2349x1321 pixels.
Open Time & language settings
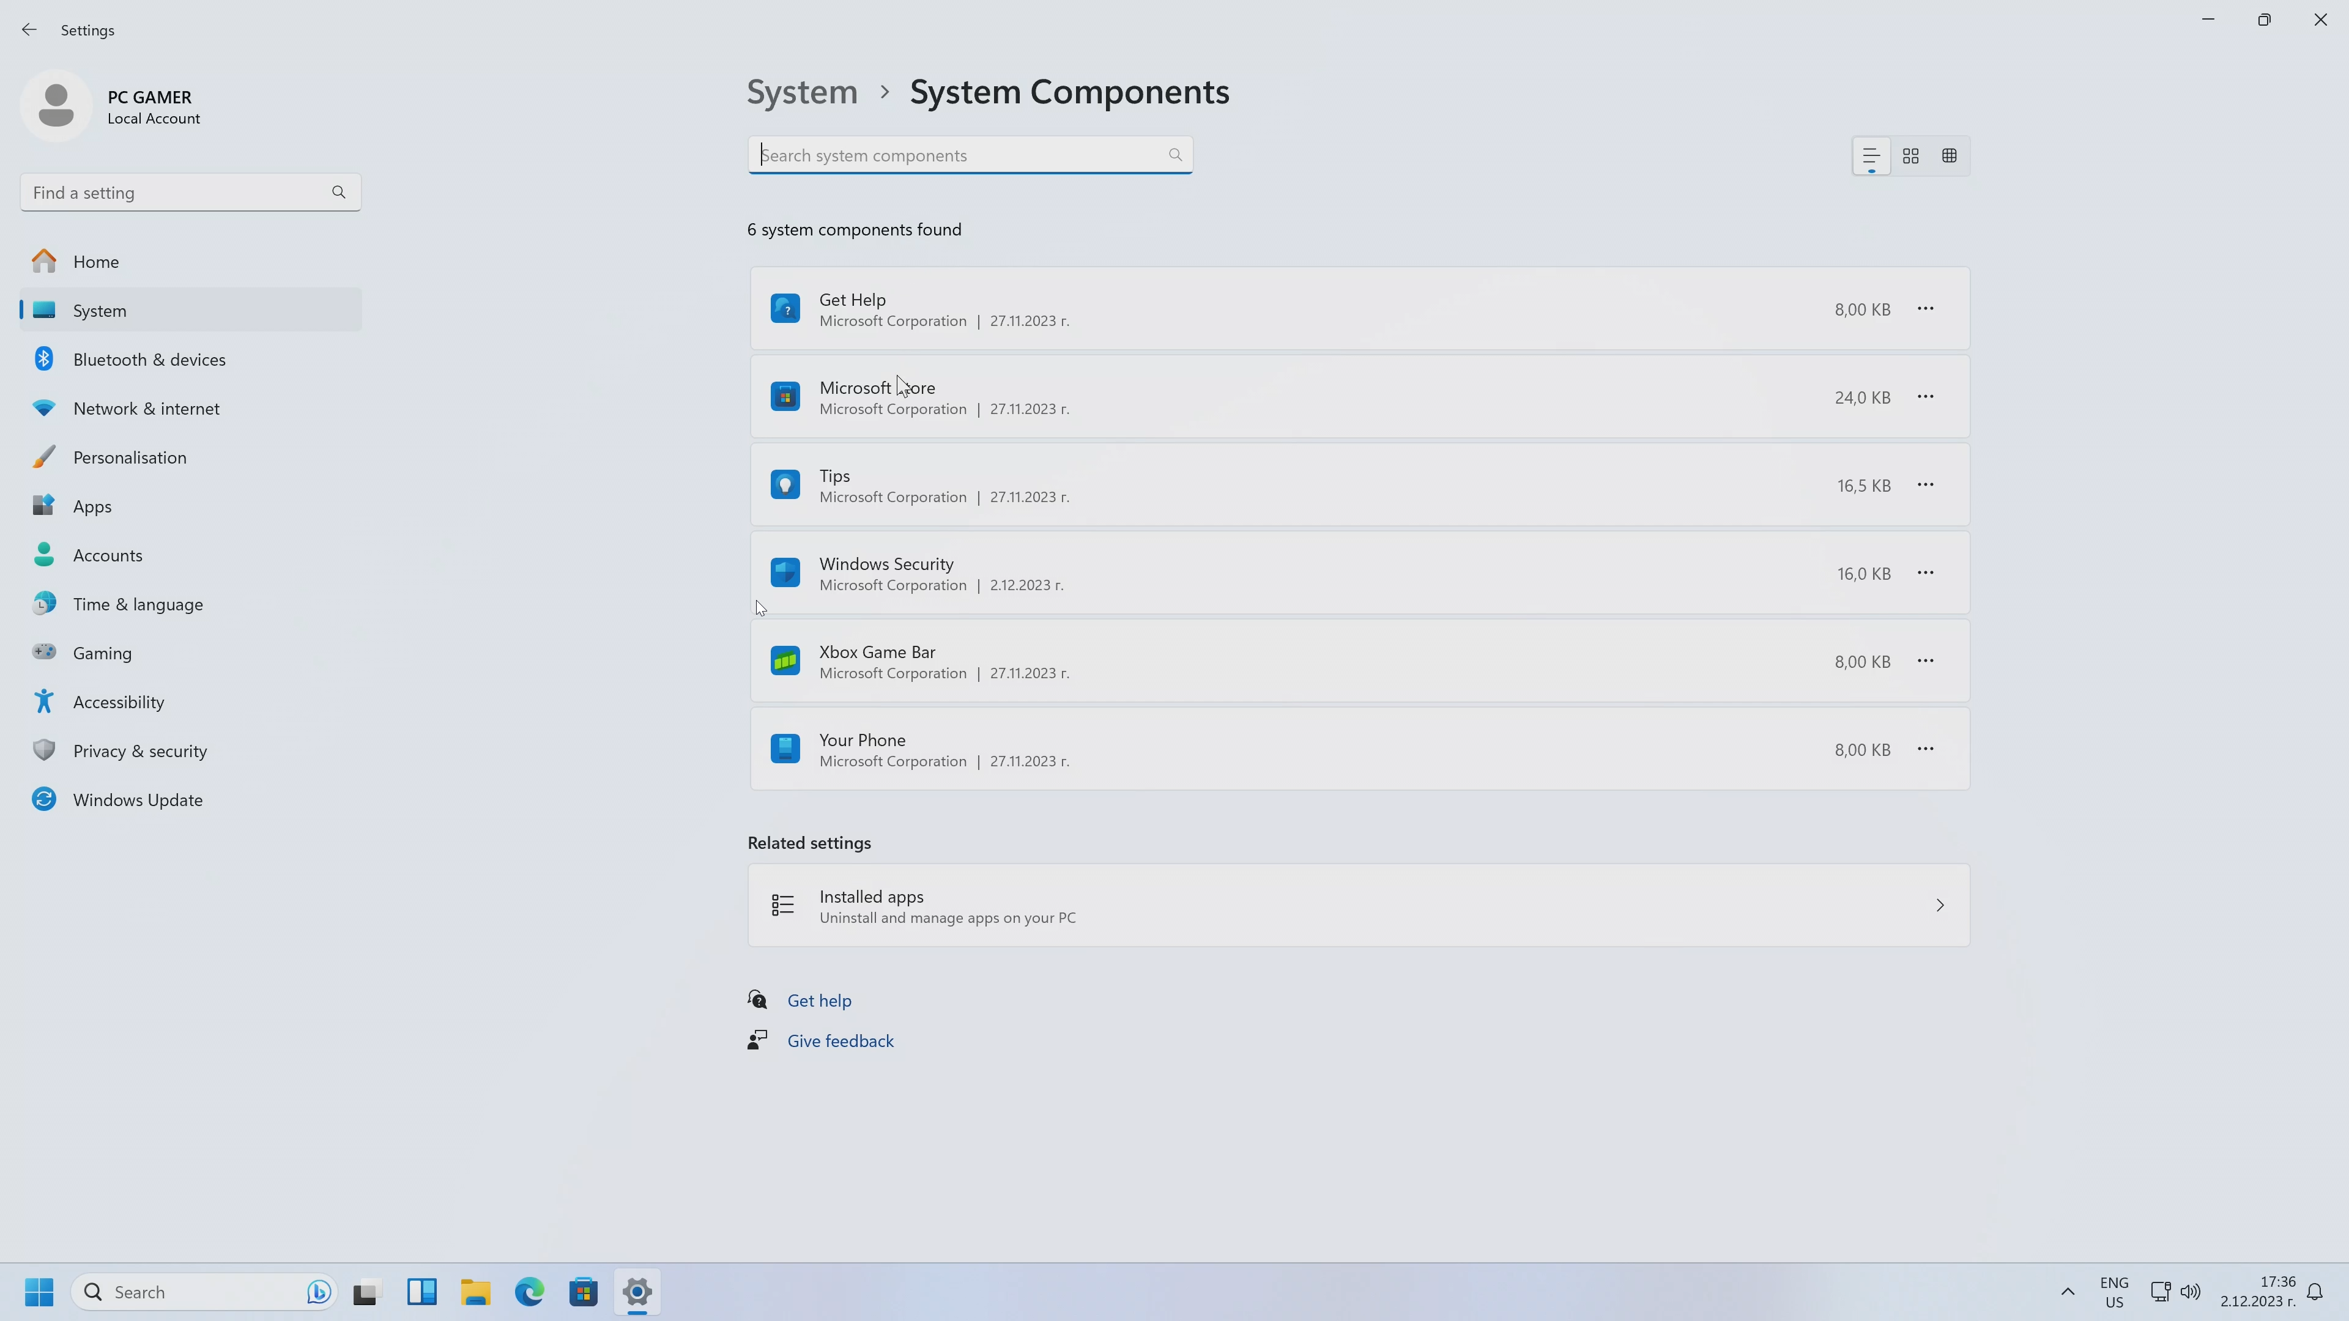tap(191, 604)
